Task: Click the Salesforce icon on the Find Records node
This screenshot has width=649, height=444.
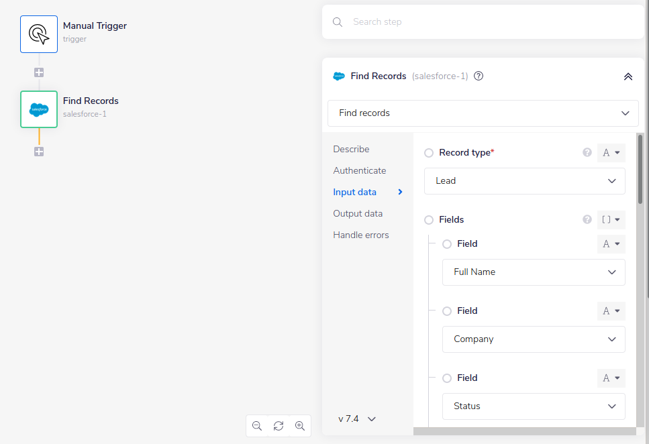Action: click(38, 109)
